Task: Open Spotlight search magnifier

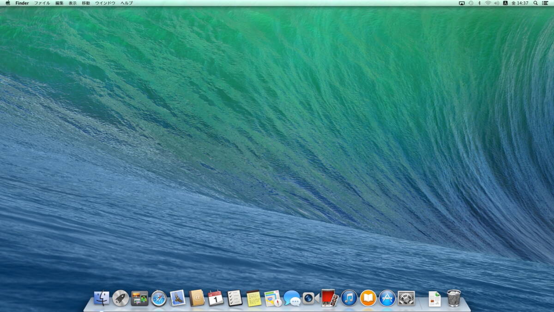Action: (536, 3)
